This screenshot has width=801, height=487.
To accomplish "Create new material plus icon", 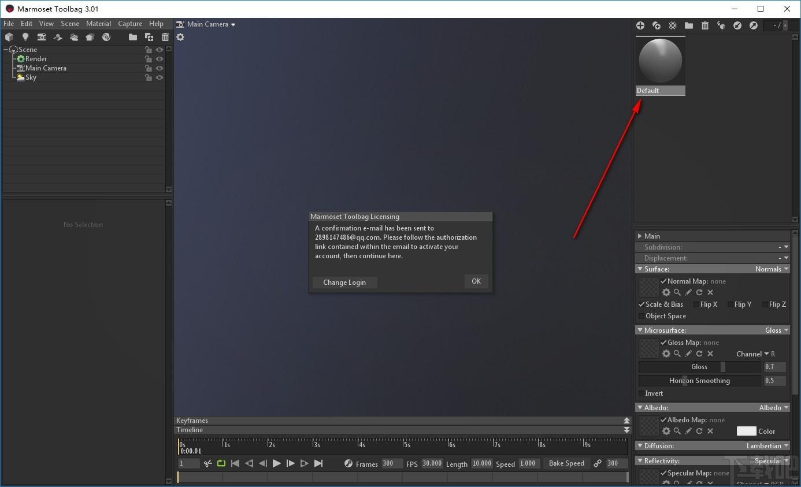I will pyautogui.click(x=640, y=25).
